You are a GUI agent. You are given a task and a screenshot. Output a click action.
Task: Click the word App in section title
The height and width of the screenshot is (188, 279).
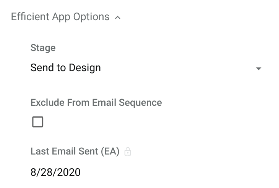pyautogui.click(x=61, y=18)
